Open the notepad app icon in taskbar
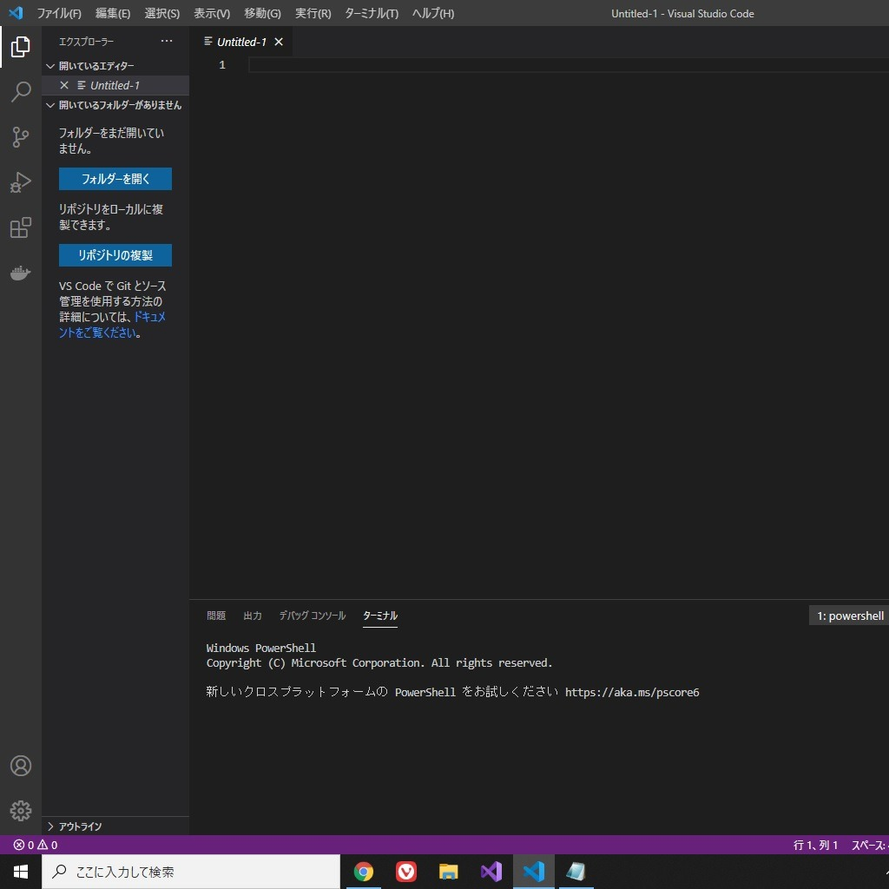The width and height of the screenshot is (889, 889). point(576,872)
